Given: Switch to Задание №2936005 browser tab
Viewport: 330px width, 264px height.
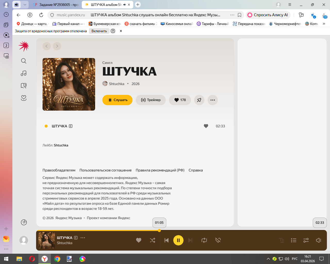Looking at the screenshot, I should pos(56,5).
